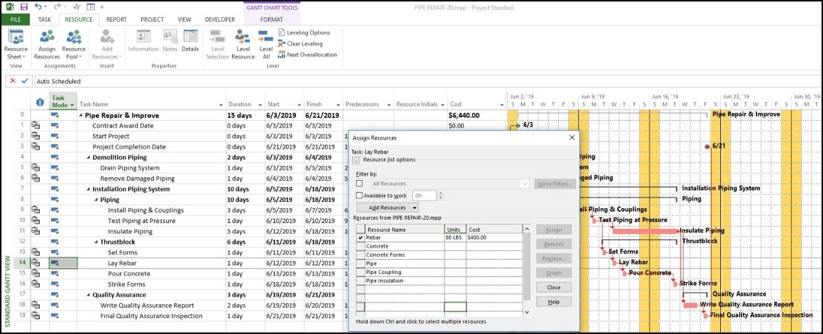Click the Help button in the dialog
This screenshot has height=334, width=823.
pyautogui.click(x=554, y=302)
